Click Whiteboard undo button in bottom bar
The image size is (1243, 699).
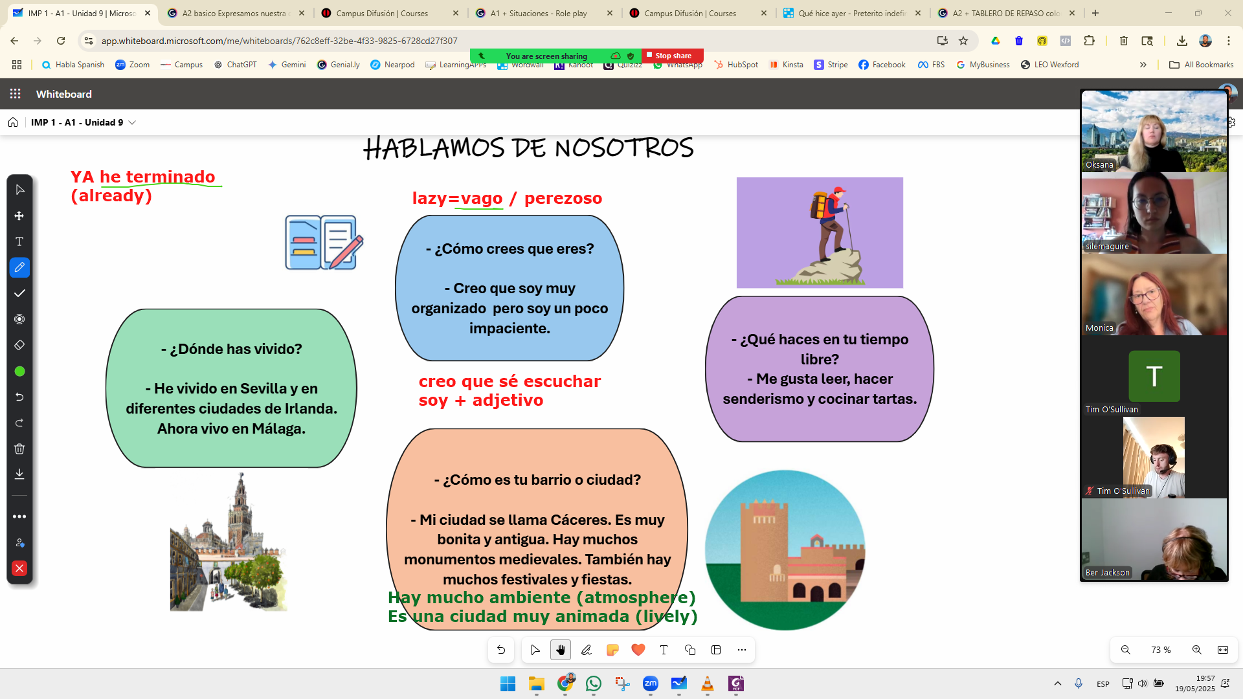[501, 650]
